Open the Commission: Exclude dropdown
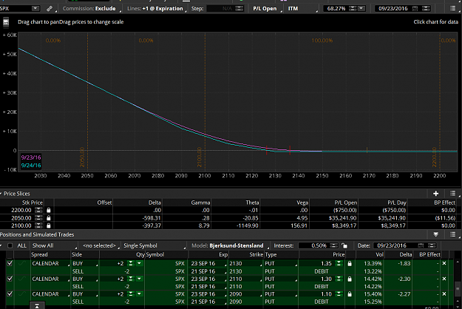This screenshot has width=462, height=309. click(92, 9)
